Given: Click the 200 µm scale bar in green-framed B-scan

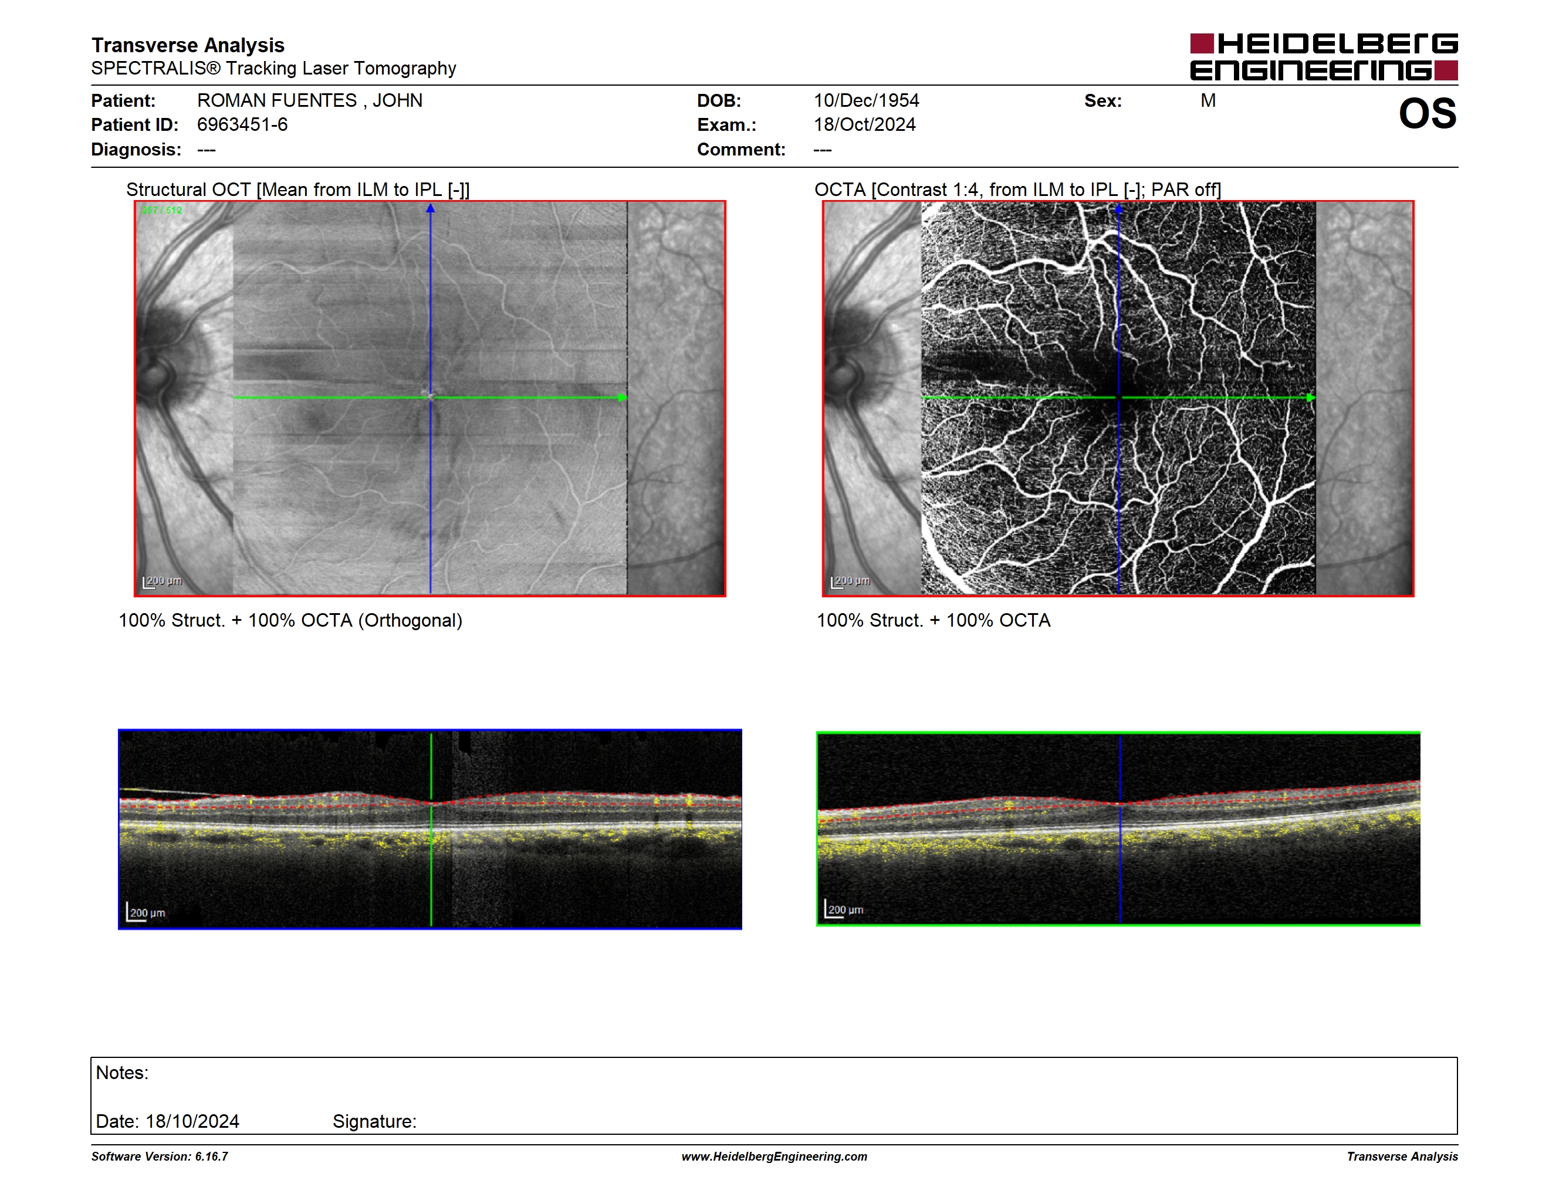Looking at the screenshot, I should (844, 909).
